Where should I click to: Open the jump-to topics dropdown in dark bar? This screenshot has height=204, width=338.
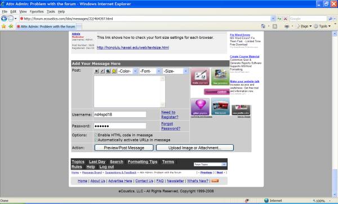pyautogui.click(x=210, y=165)
